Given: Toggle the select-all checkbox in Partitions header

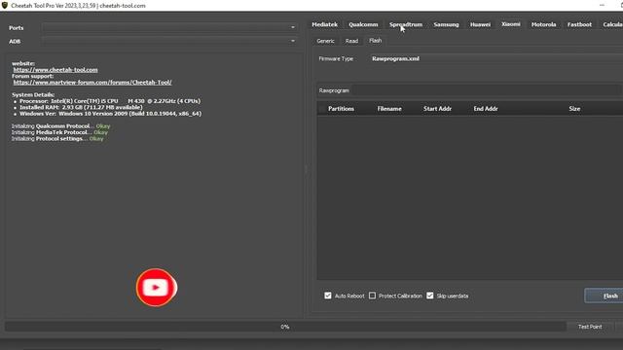Looking at the screenshot, I should coord(322,109).
